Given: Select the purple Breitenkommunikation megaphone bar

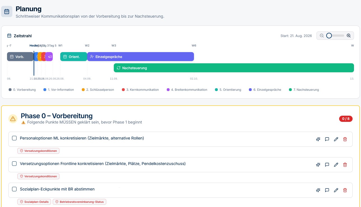Looking at the screenshot, I should pos(49,57).
